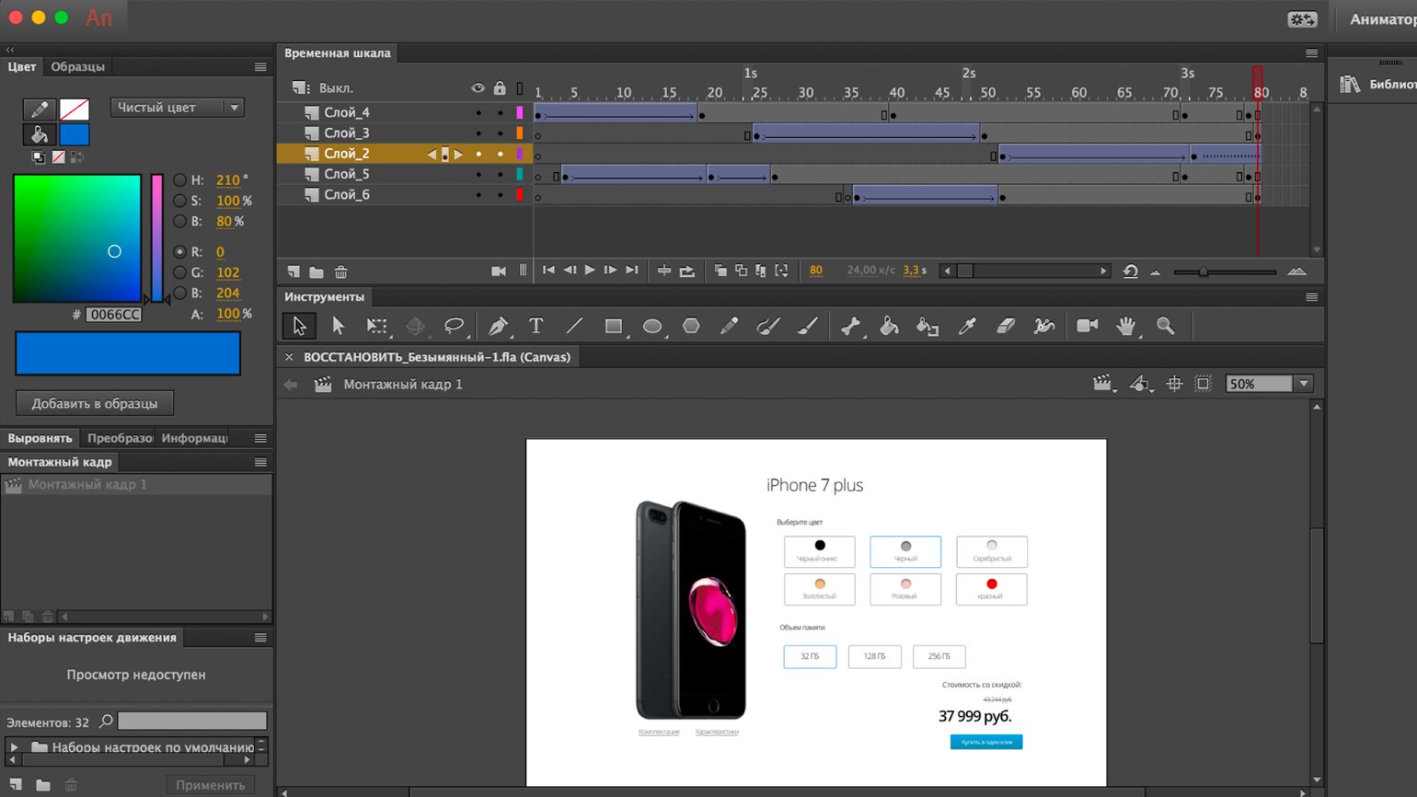Select the Bone tool

851,326
